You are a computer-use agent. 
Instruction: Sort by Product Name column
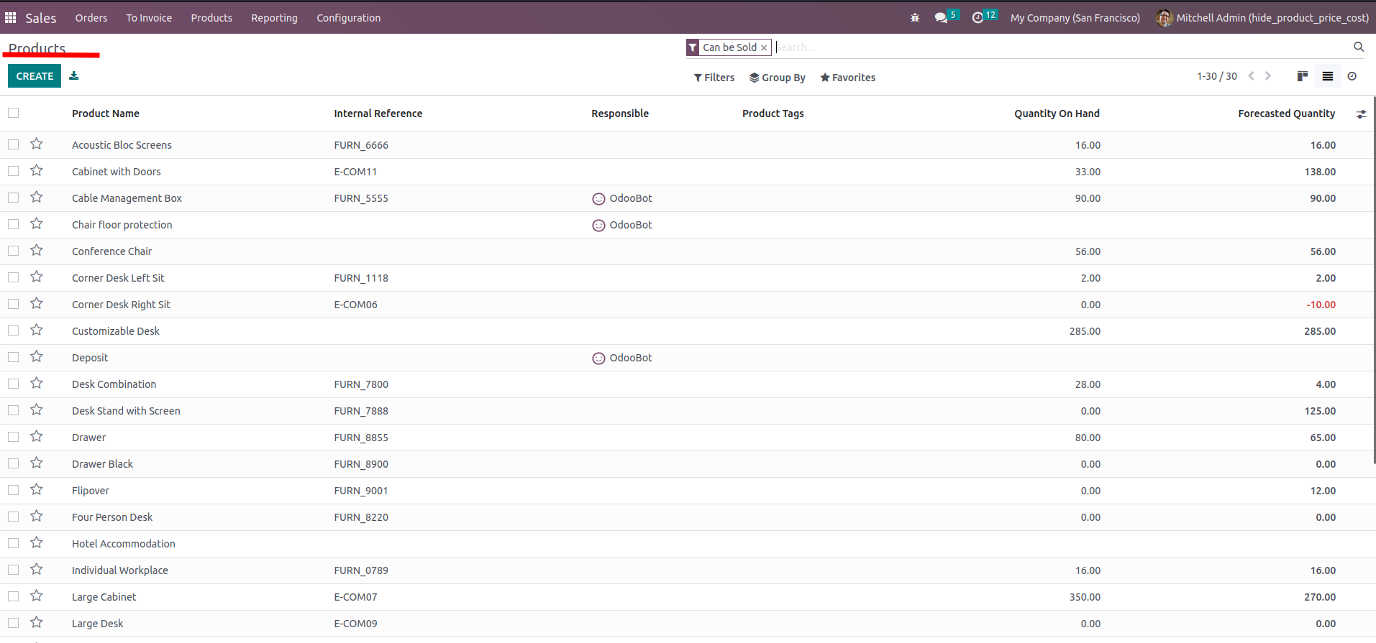click(x=106, y=114)
